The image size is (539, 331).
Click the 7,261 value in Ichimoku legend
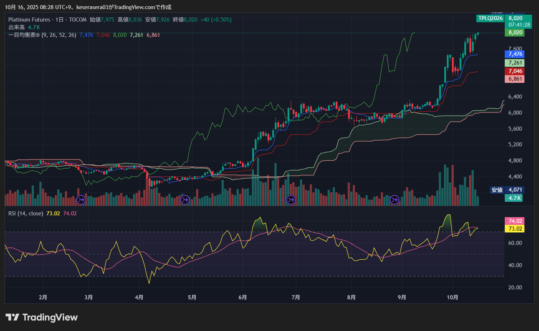tap(136, 35)
